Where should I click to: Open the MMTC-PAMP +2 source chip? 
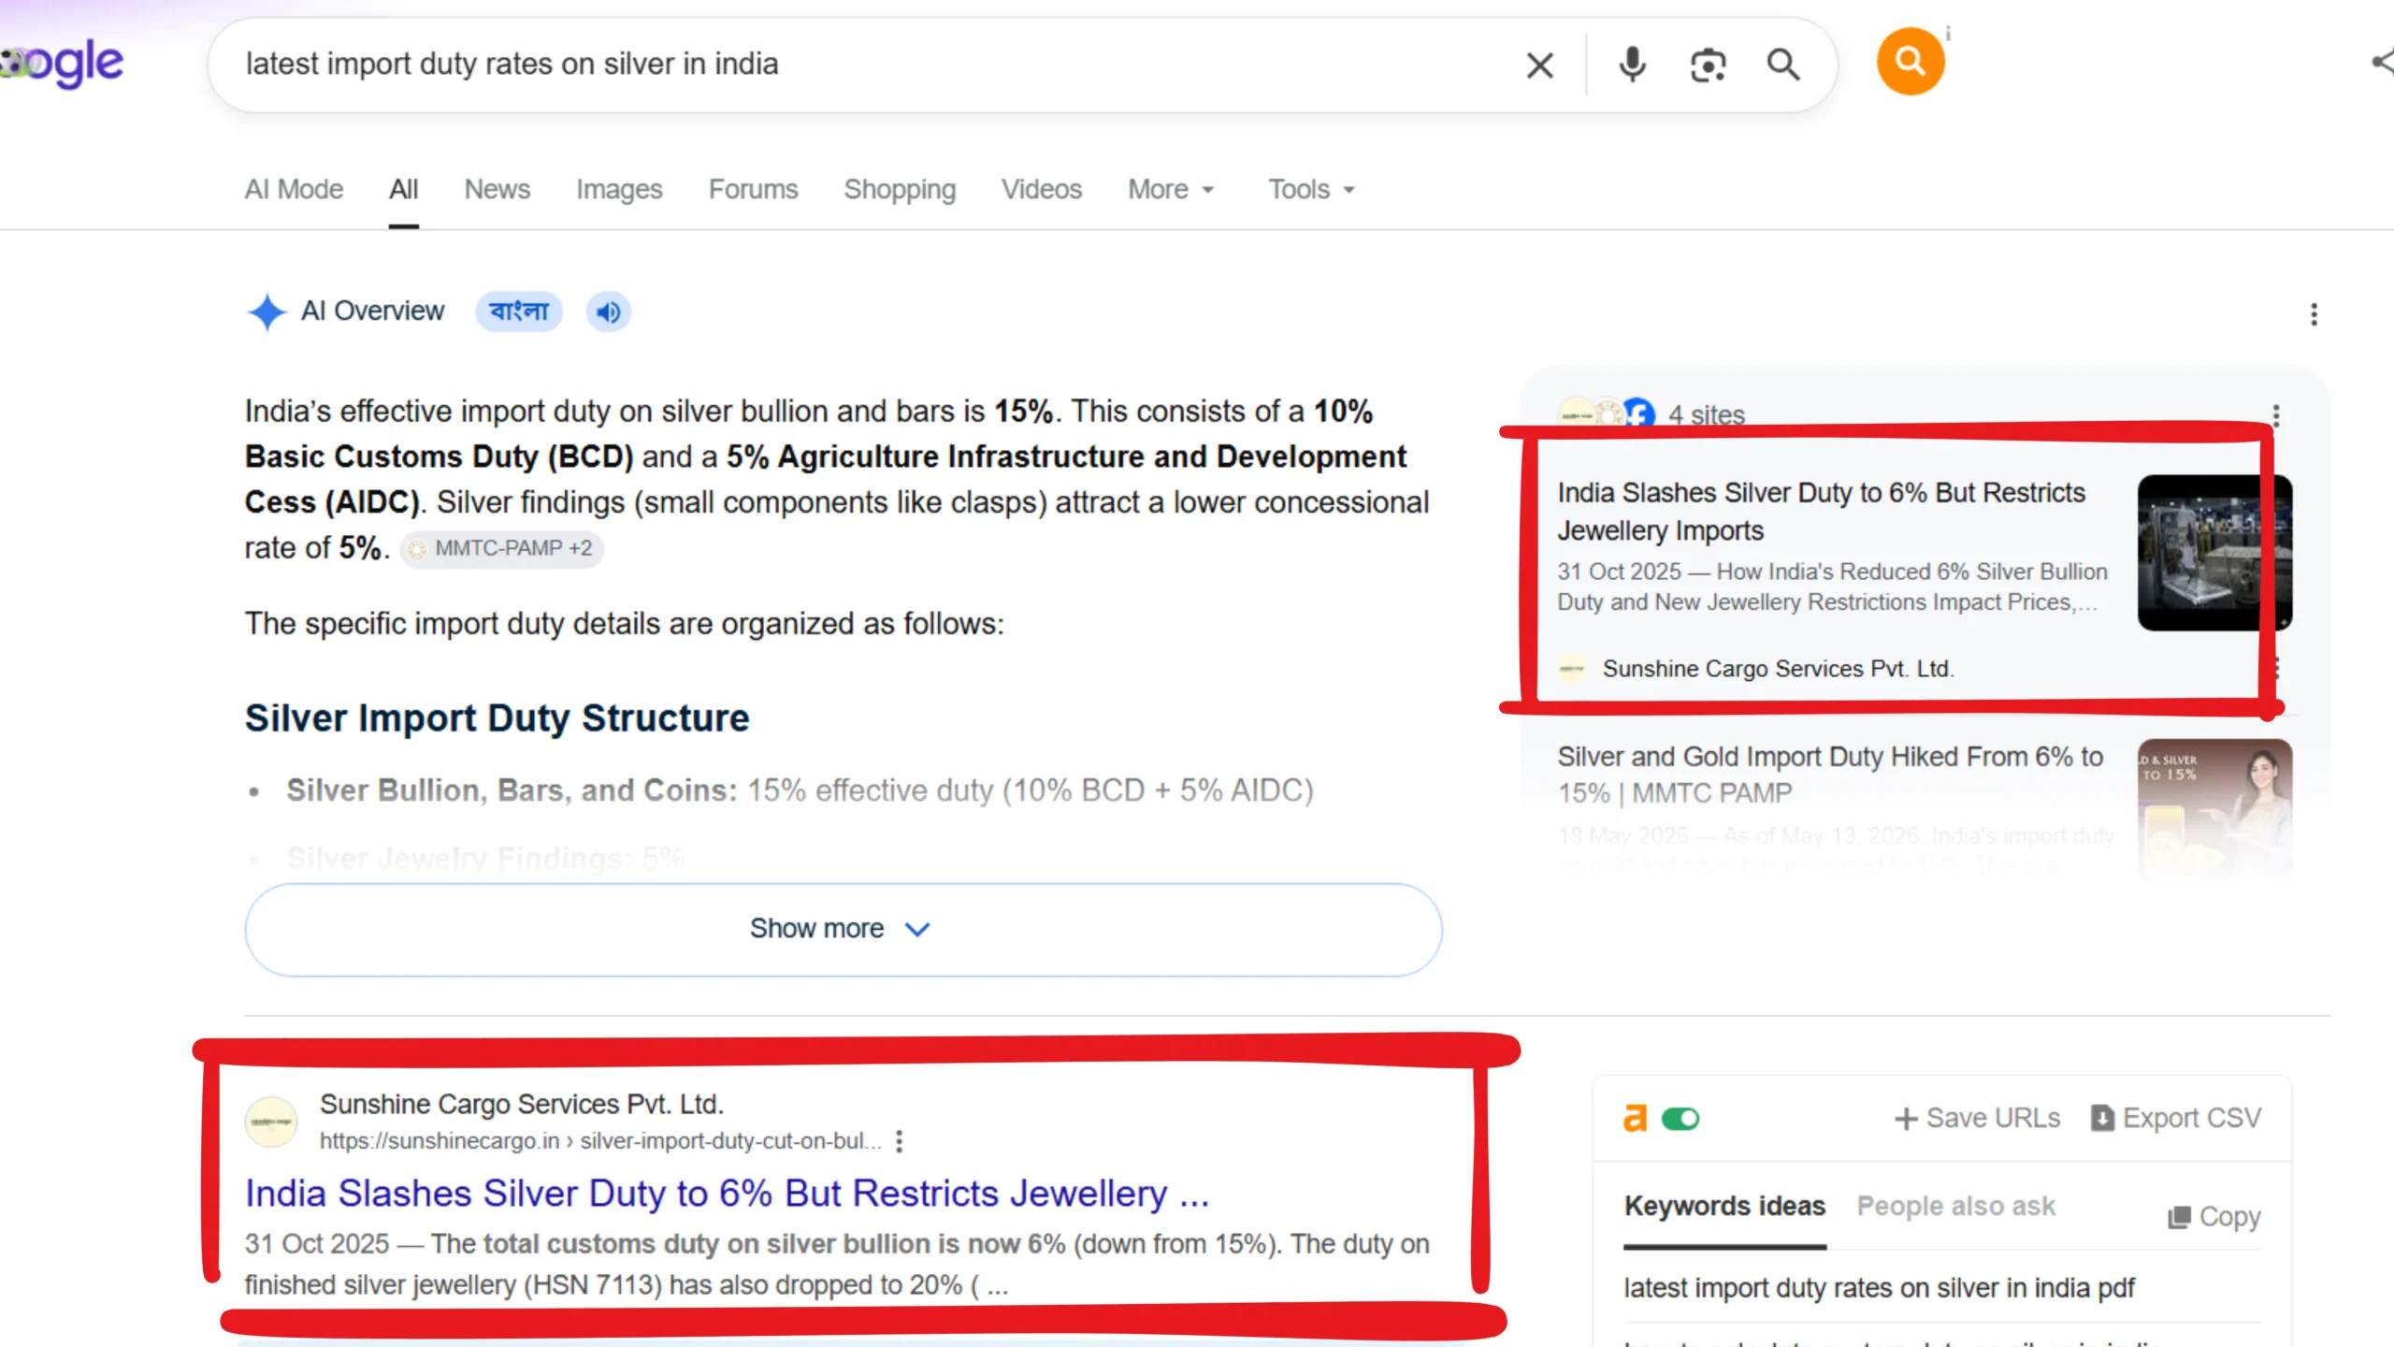pos(502,548)
